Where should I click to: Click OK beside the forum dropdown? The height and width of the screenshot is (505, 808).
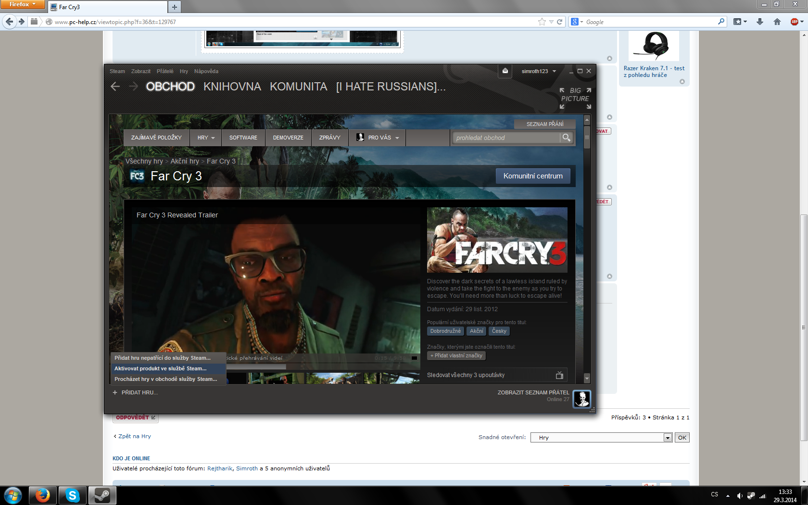682,438
